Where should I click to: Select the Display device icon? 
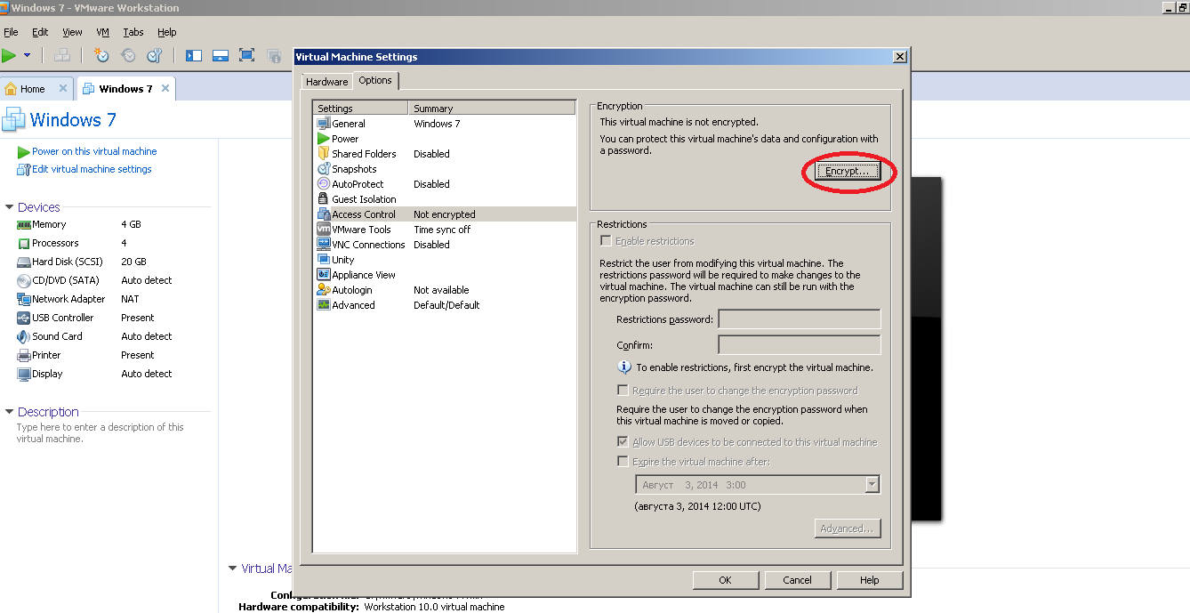click(24, 375)
